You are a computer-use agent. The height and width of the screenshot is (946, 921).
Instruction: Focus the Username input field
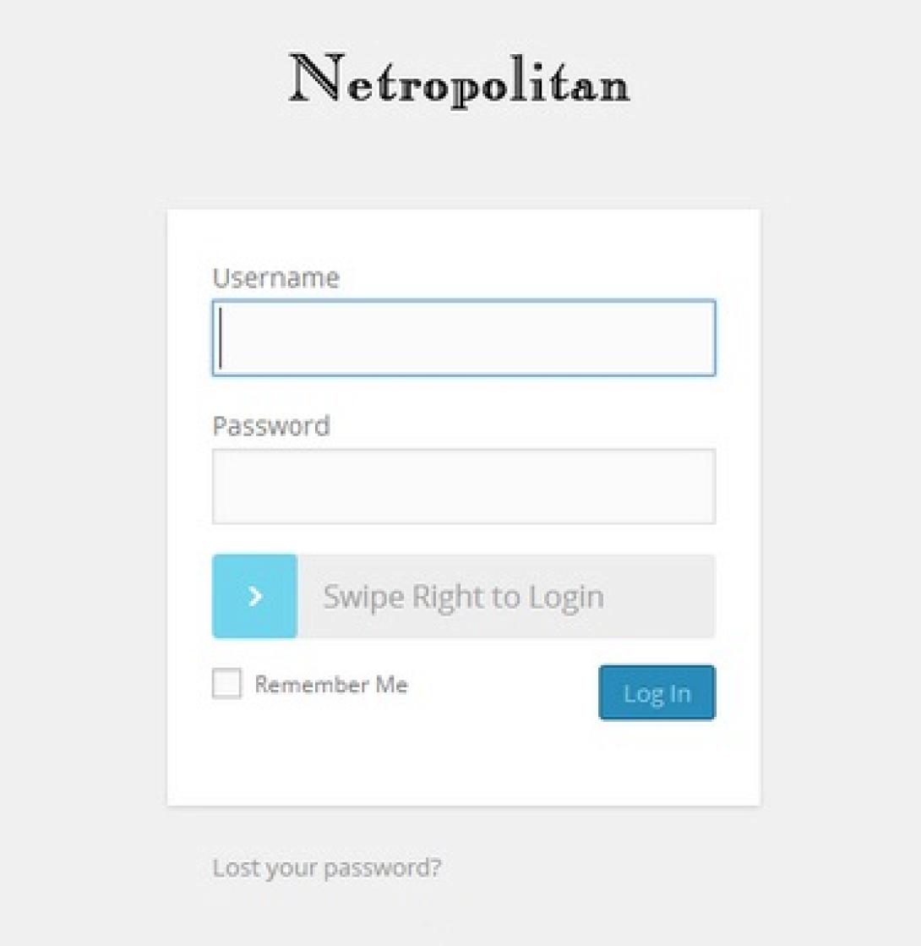[463, 338]
